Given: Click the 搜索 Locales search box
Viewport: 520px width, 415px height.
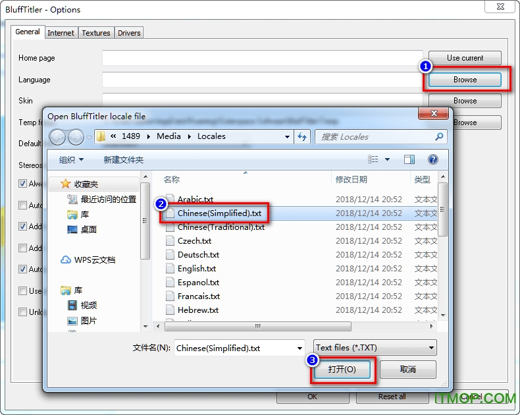Looking at the screenshot, I should [380, 136].
